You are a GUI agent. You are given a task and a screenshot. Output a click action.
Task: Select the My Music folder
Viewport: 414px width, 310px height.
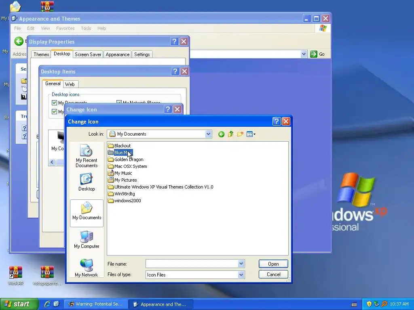[x=120, y=173]
